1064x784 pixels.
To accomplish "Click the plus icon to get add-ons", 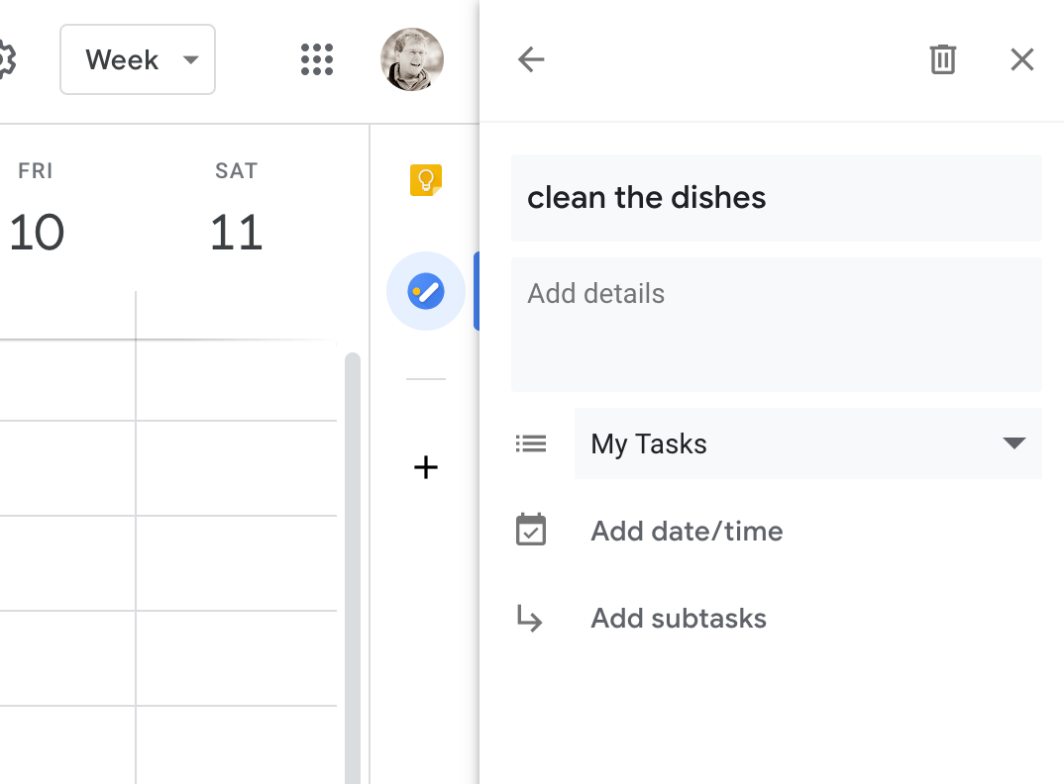I will (426, 467).
